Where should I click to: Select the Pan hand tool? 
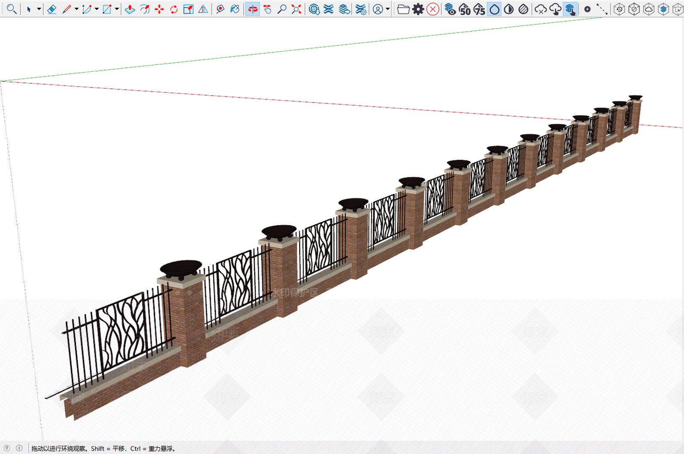(x=268, y=9)
